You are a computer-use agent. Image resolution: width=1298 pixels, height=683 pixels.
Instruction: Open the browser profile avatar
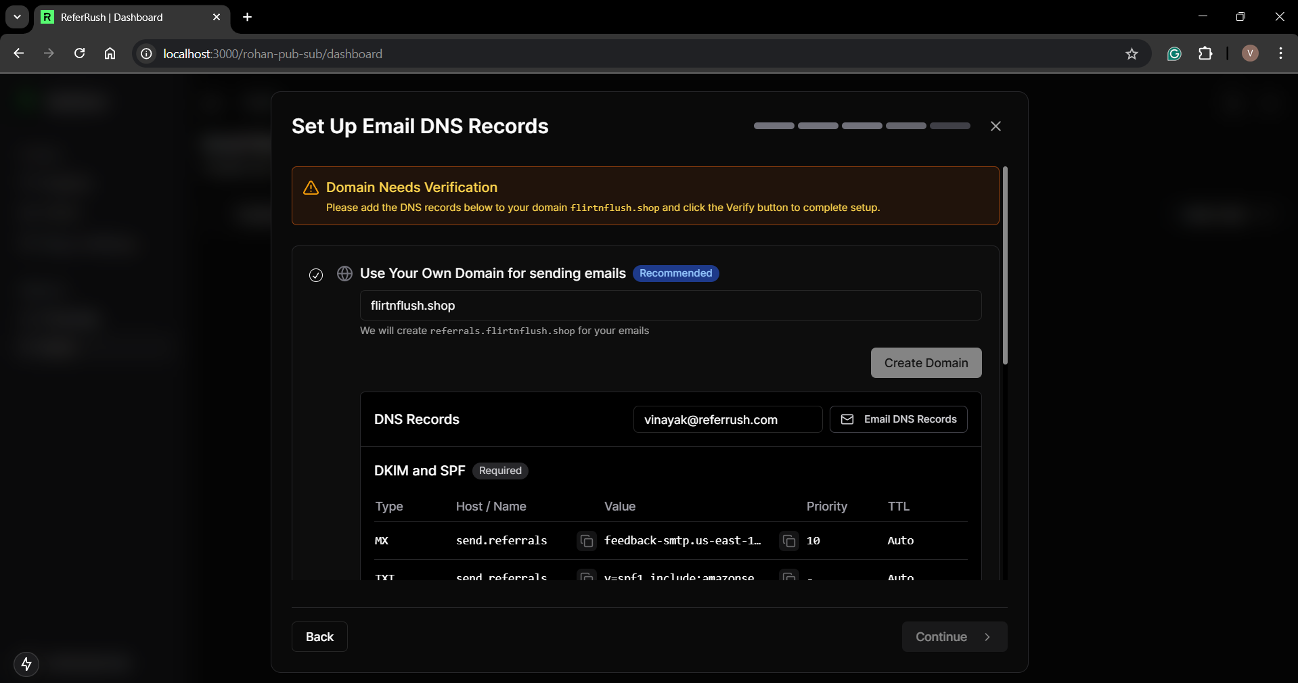click(x=1250, y=53)
